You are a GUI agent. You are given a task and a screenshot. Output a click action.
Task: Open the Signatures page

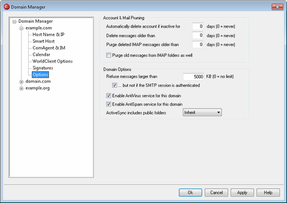[x=43, y=68]
